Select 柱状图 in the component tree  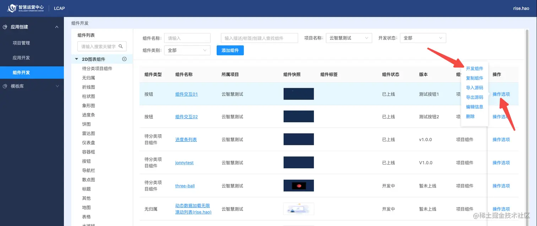click(x=88, y=96)
